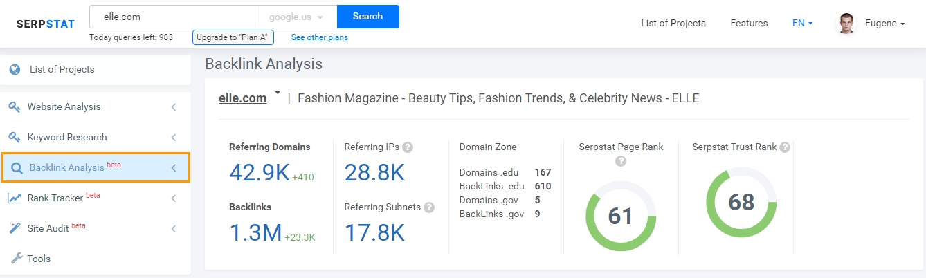Open the dropdown arrow next to elle.com

[278, 93]
